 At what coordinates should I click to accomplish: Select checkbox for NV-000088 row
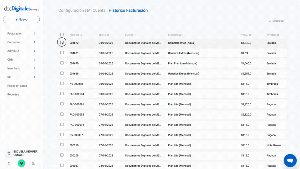pos(62,83)
